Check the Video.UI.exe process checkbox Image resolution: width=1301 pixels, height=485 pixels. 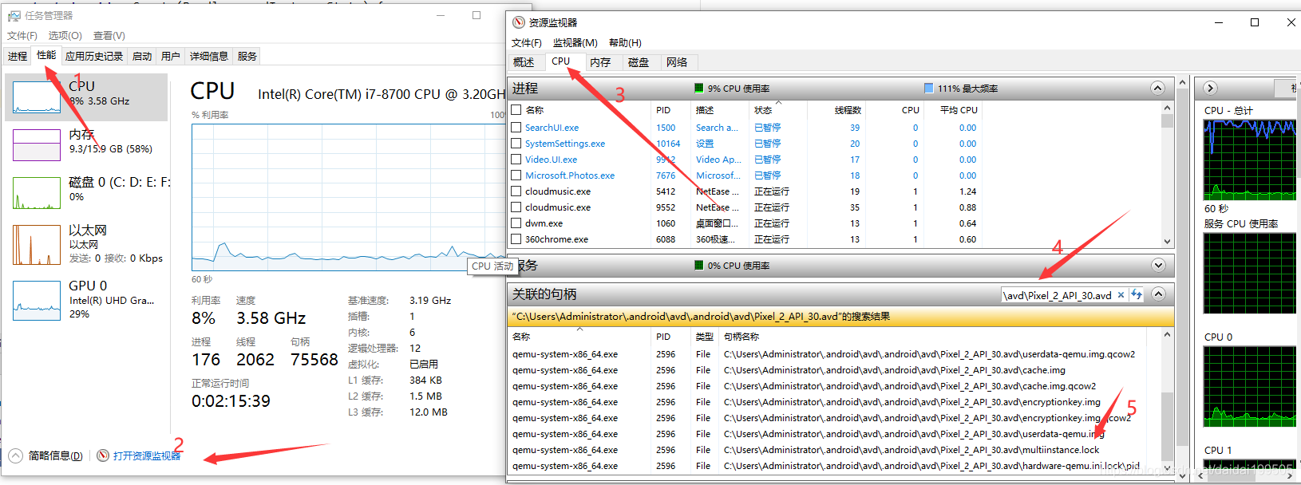pyautogui.click(x=516, y=160)
